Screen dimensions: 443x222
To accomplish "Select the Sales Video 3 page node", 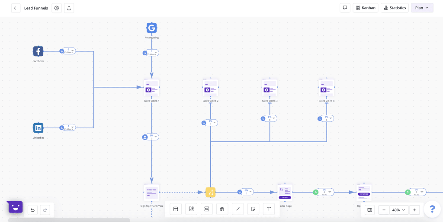I will [x=270, y=87].
